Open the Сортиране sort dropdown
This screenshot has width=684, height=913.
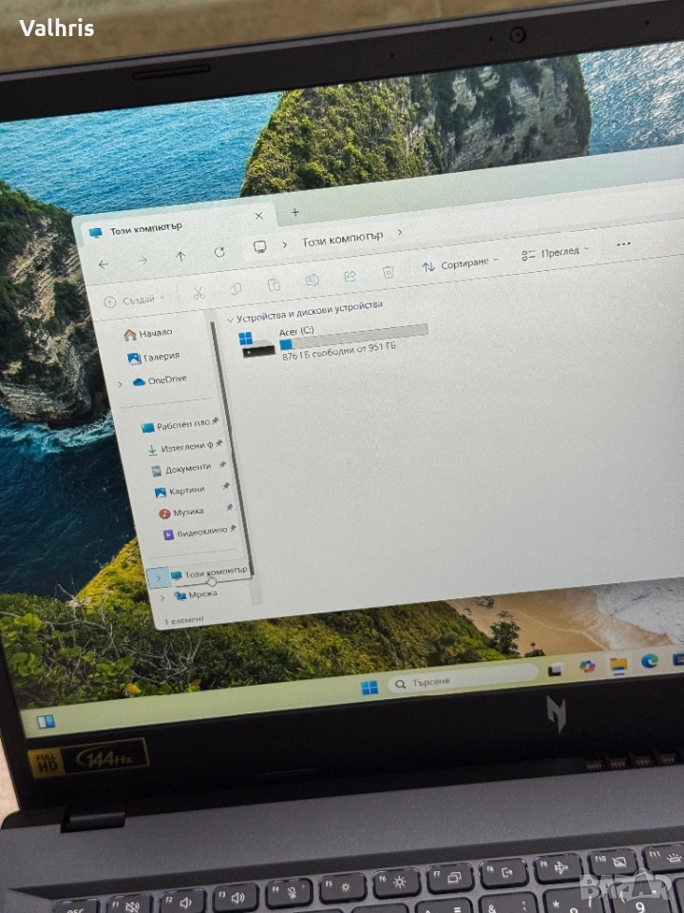[461, 263]
